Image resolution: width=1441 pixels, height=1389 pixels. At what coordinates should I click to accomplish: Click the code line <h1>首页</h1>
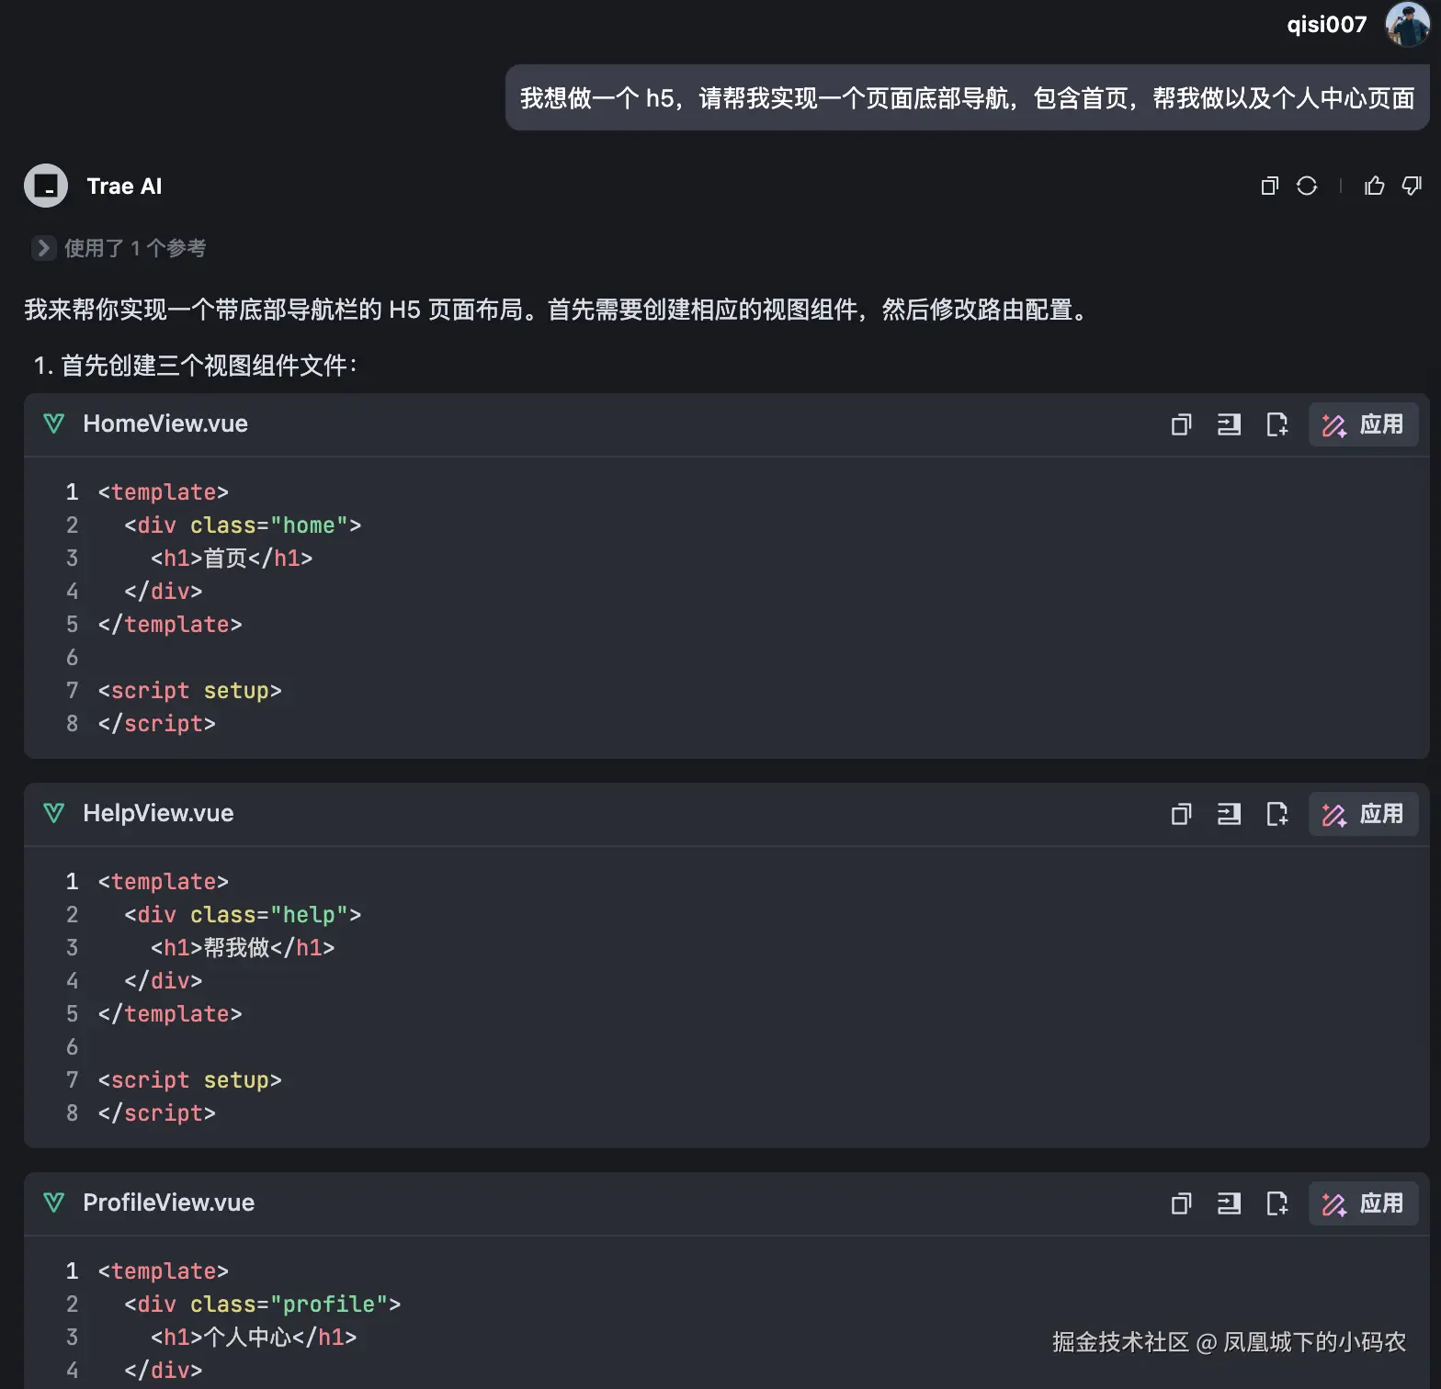point(232,559)
